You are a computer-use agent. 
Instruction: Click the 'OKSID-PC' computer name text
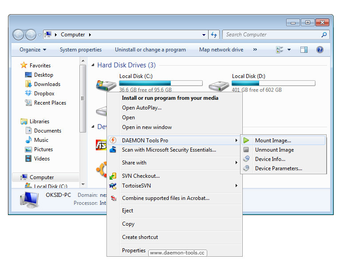[58, 195]
